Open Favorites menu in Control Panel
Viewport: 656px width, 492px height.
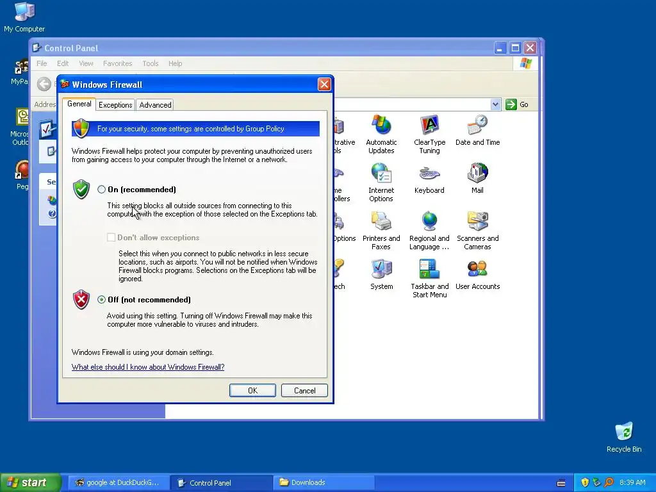click(118, 63)
